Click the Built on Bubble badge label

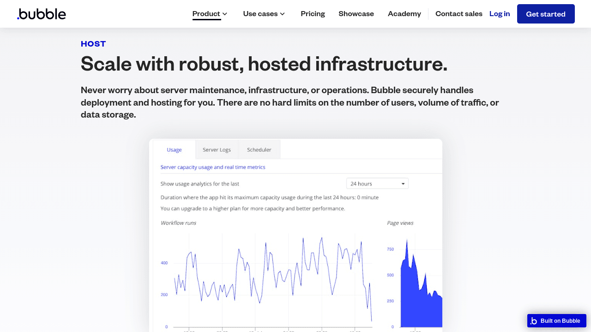click(x=561, y=321)
